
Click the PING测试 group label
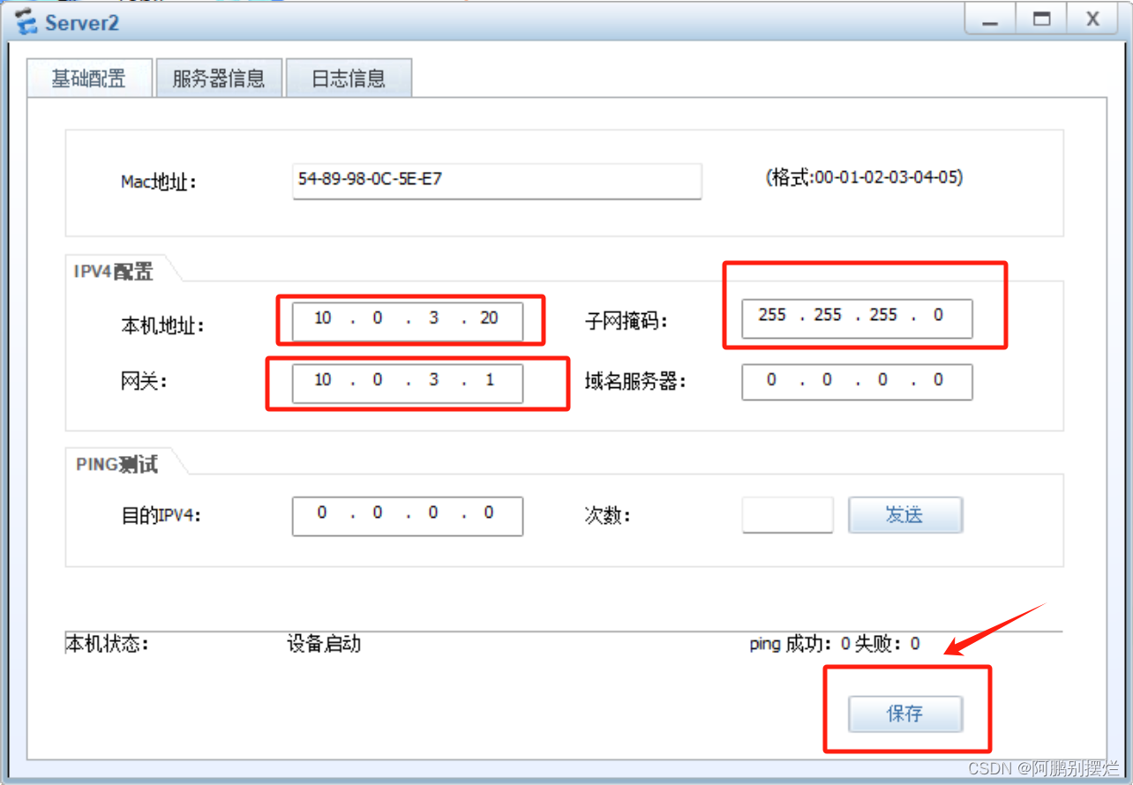117,464
